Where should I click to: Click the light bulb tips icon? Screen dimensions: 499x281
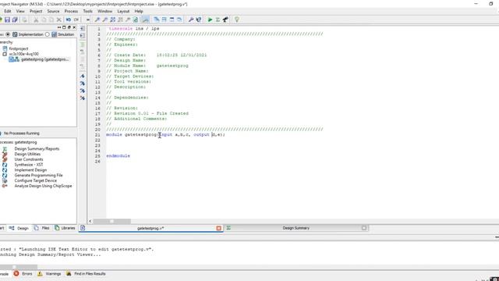tap(237, 20)
